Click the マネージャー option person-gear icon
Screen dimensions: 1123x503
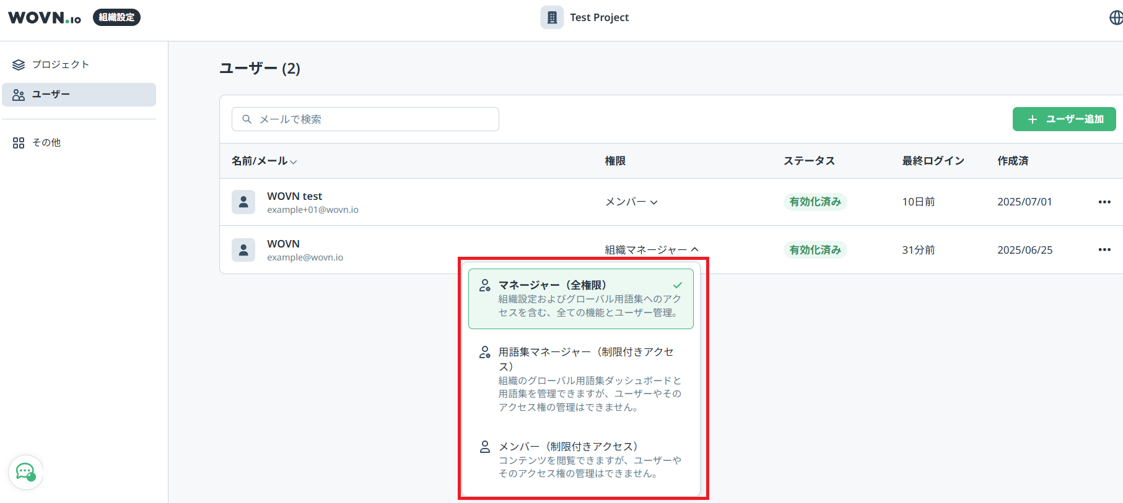tap(485, 285)
